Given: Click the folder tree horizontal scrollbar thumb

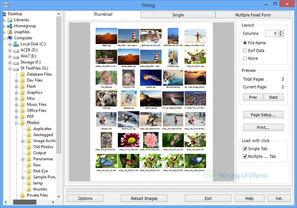Looking at the screenshot, I should coord(25,202).
